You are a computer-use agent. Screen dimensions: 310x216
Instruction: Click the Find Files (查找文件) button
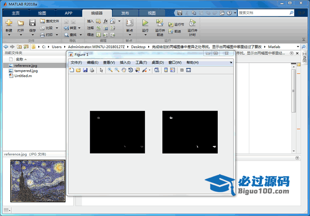[x=49, y=21]
